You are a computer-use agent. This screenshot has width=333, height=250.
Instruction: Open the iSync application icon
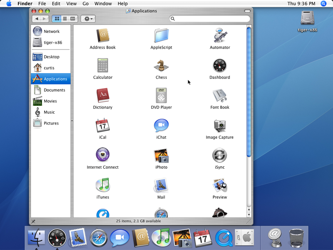point(220,155)
